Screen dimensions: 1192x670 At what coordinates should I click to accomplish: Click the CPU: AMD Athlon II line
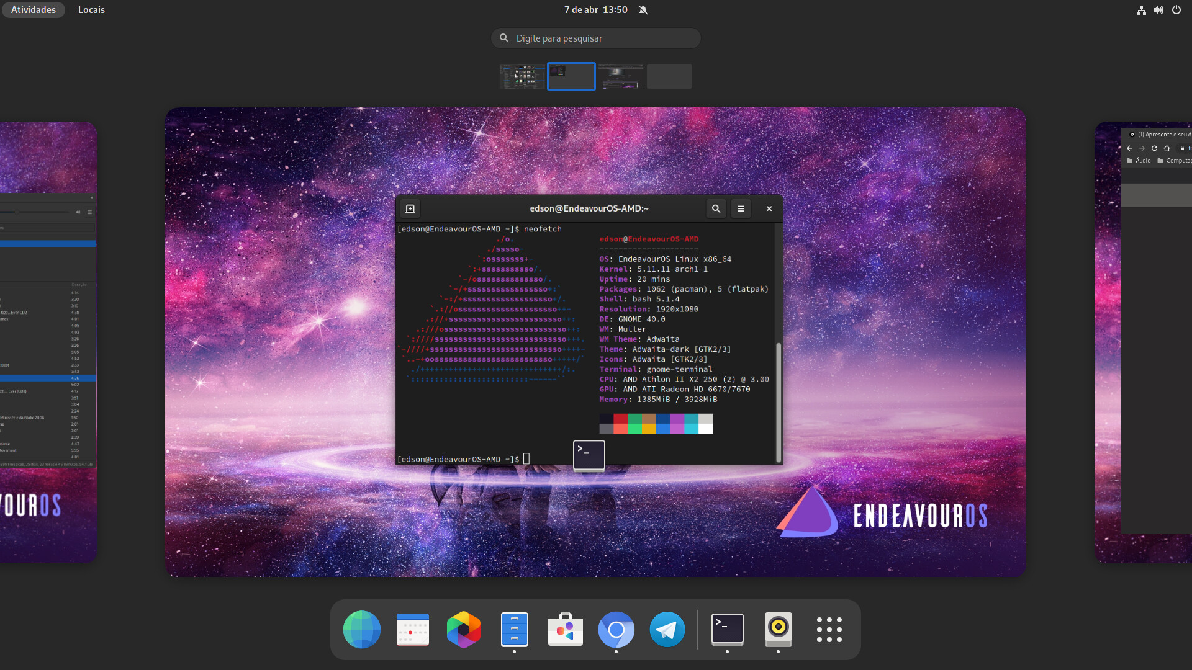pos(684,380)
